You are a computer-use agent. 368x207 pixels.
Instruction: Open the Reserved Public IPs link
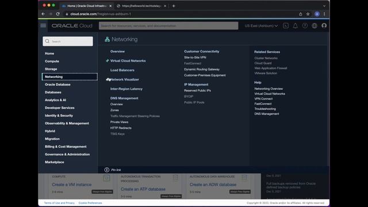(197, 91)
